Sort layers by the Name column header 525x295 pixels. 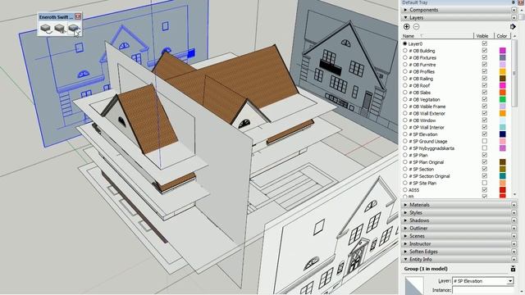pyautogui.click(x=437, y=36)
